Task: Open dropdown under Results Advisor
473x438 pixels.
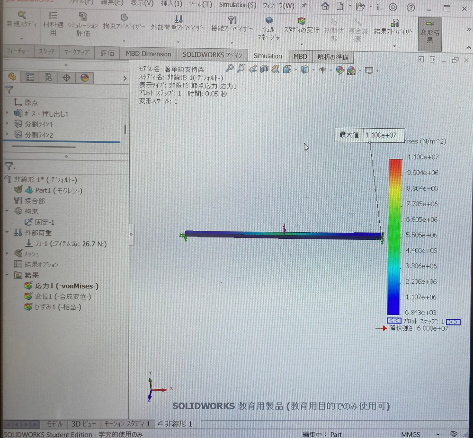Action: coord(394,46)
